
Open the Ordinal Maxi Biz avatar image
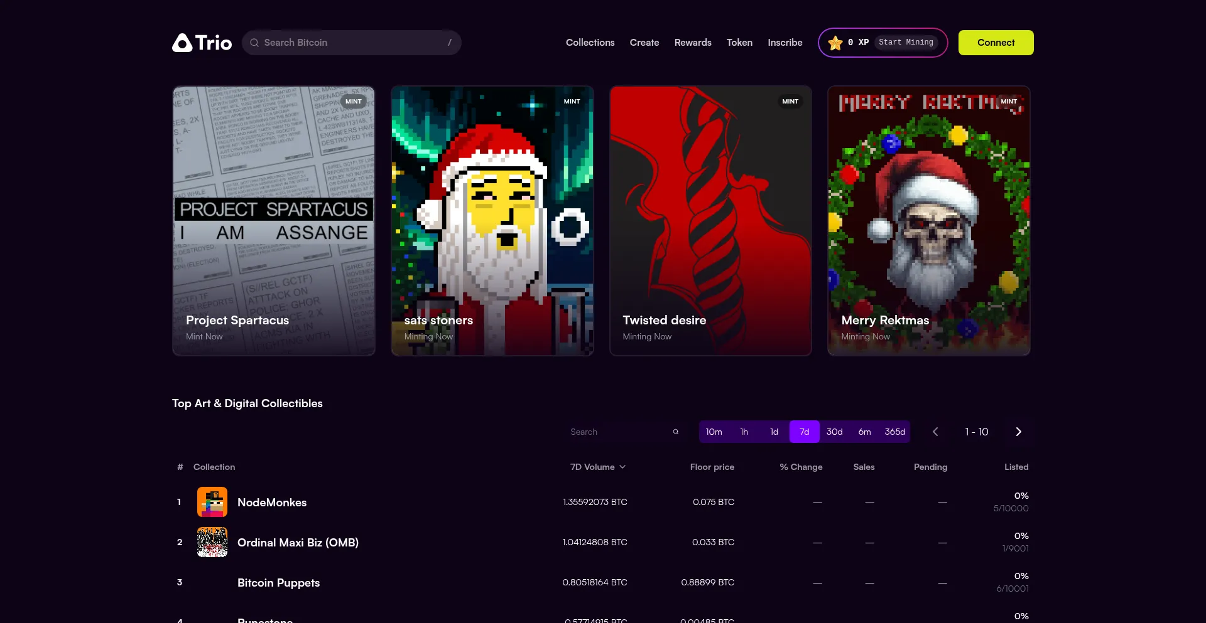point(212,542)
